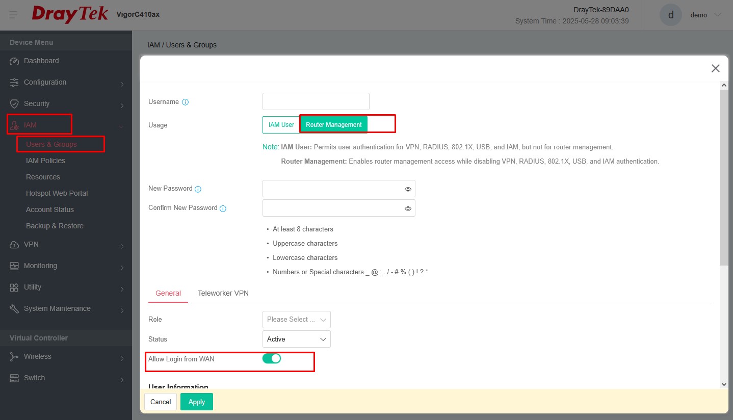Click the Apply button
Viewport: 733px width, 420px height.
(x=196, y=402)
